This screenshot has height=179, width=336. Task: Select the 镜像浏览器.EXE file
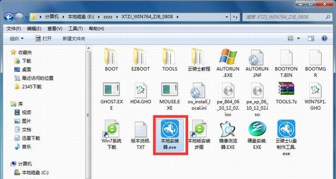click(x=228, y=135)
